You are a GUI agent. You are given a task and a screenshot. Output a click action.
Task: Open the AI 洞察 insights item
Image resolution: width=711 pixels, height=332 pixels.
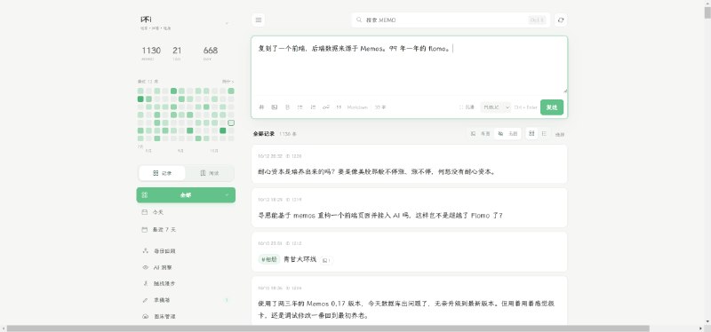pyautogui.click(x=186, y=267)
